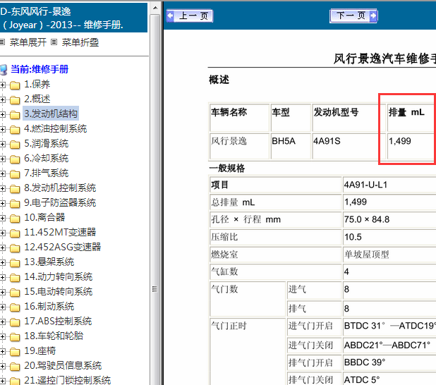Image resolution: width=436 pixels, height=385 pixels.
Task: Expand the 9.电子防盗器系统 tree node
Action: point(3,203)
